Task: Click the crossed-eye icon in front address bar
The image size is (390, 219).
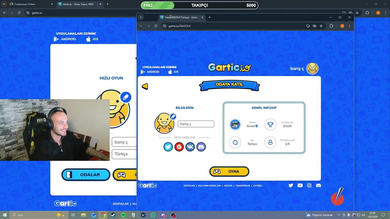Action: (x=315, y=26)
